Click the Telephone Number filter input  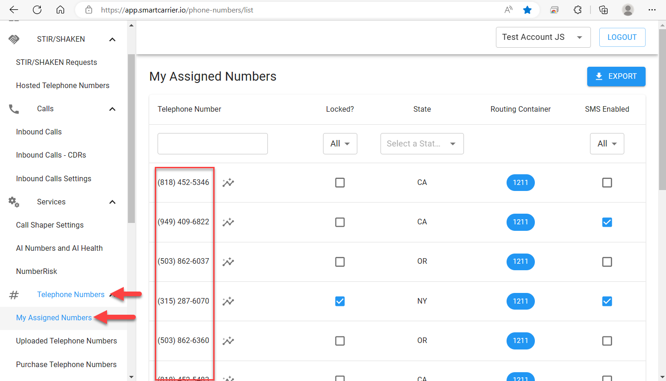point(213,144)
